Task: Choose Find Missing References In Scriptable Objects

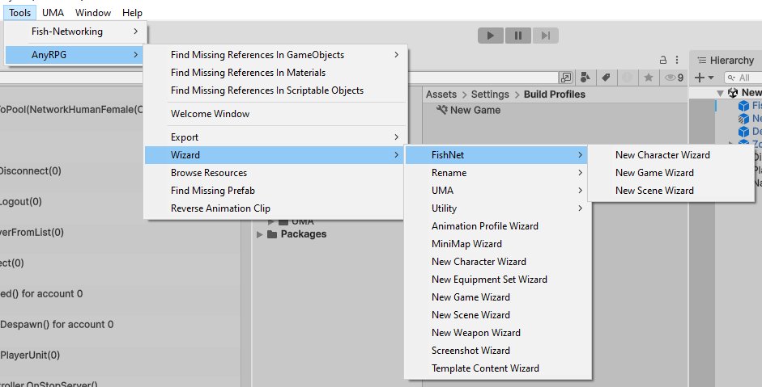Action: [x=274, y=90]
